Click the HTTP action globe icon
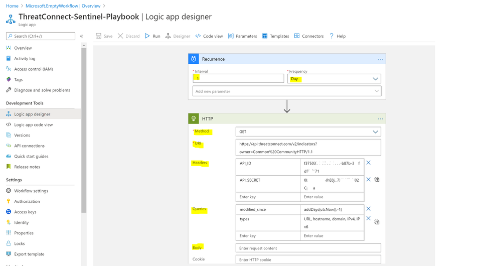501x266 pixels. click(194, 118)
